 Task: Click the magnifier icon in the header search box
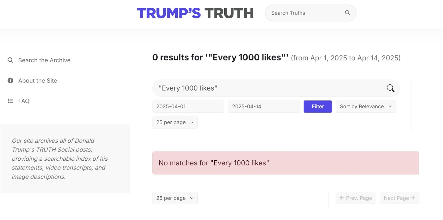click(x=347, y=13)
